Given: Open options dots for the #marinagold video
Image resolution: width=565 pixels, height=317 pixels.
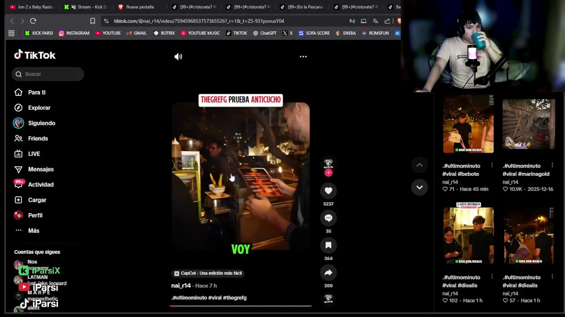Looking at the screenshot, I should click(x=552, y=166).
